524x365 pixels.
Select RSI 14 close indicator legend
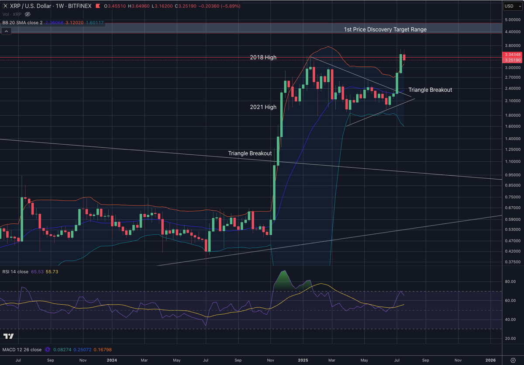click(x=16, y=271)
